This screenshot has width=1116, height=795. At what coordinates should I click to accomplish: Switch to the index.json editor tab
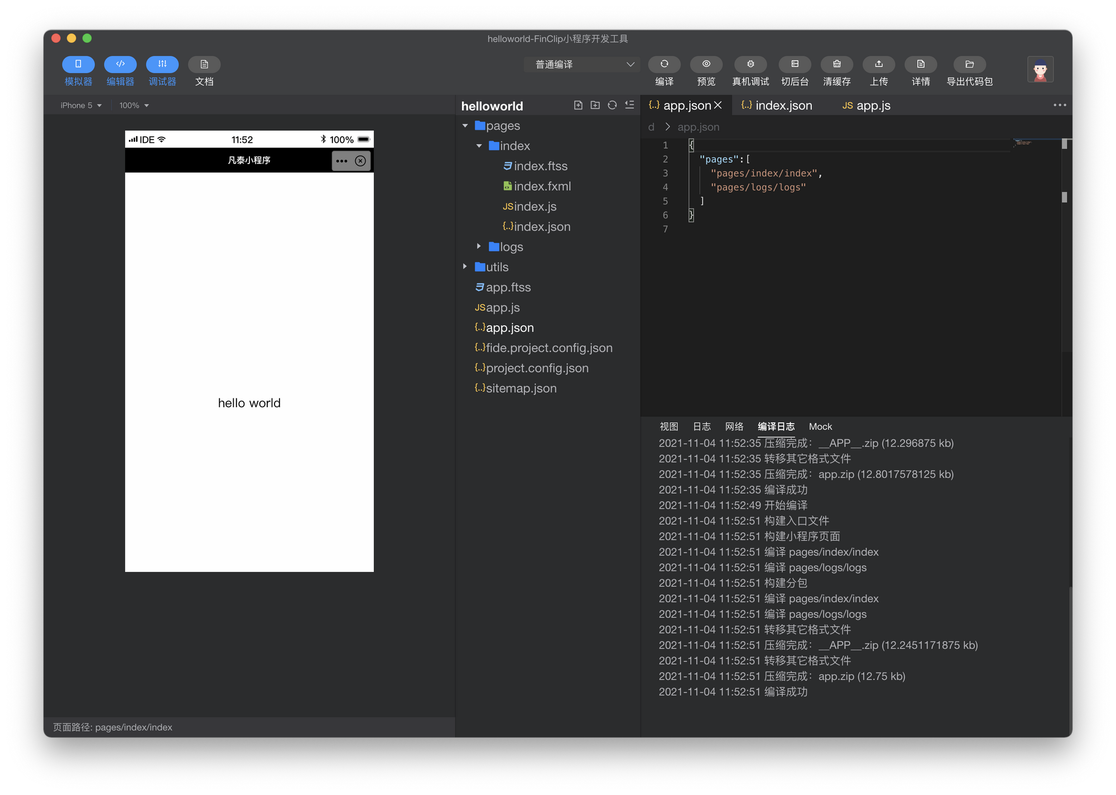click(x=777, y=105)
